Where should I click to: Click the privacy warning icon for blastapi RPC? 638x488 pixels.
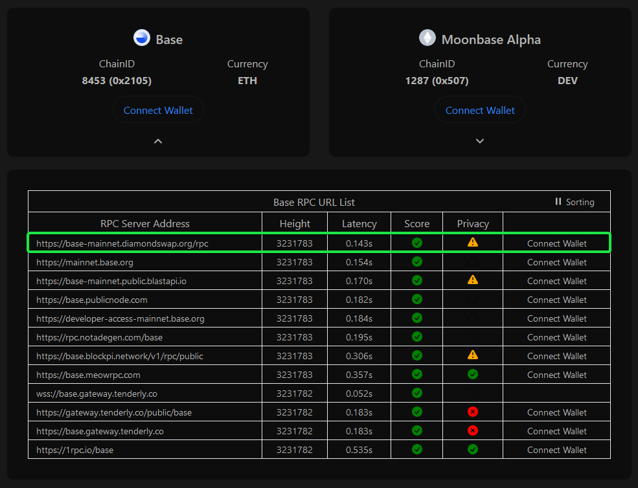pos(473,280)
